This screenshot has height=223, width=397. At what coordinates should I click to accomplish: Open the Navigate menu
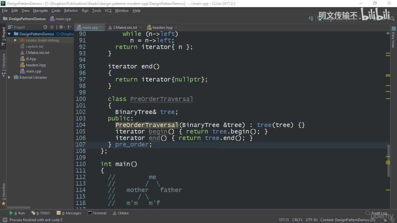[x=40, y=11]
